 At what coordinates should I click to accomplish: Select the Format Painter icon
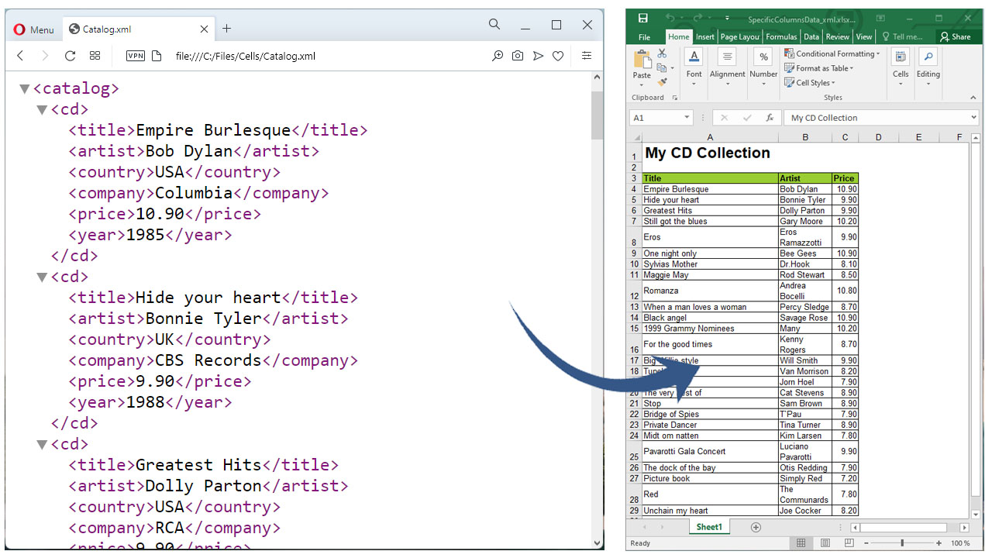tap(663, 82)
